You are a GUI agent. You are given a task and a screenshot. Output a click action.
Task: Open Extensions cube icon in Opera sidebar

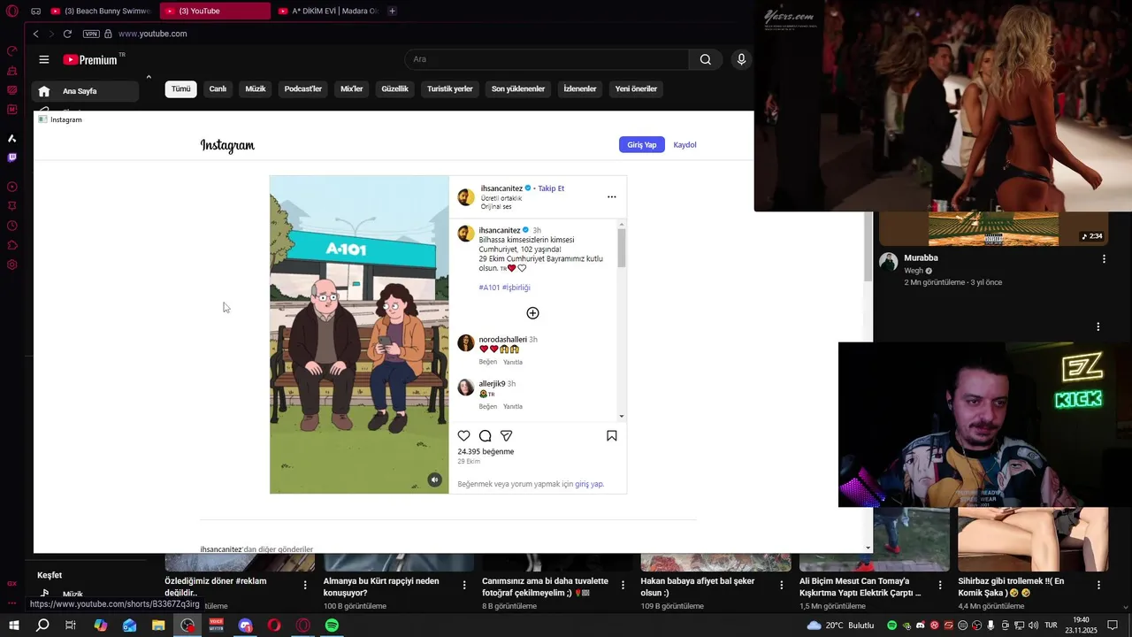click(x=12, y=245)
